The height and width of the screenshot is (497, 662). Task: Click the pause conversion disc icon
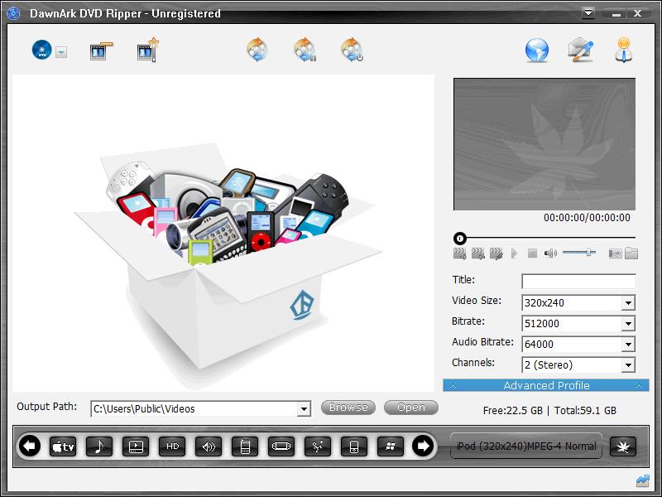tap(305, 50)
